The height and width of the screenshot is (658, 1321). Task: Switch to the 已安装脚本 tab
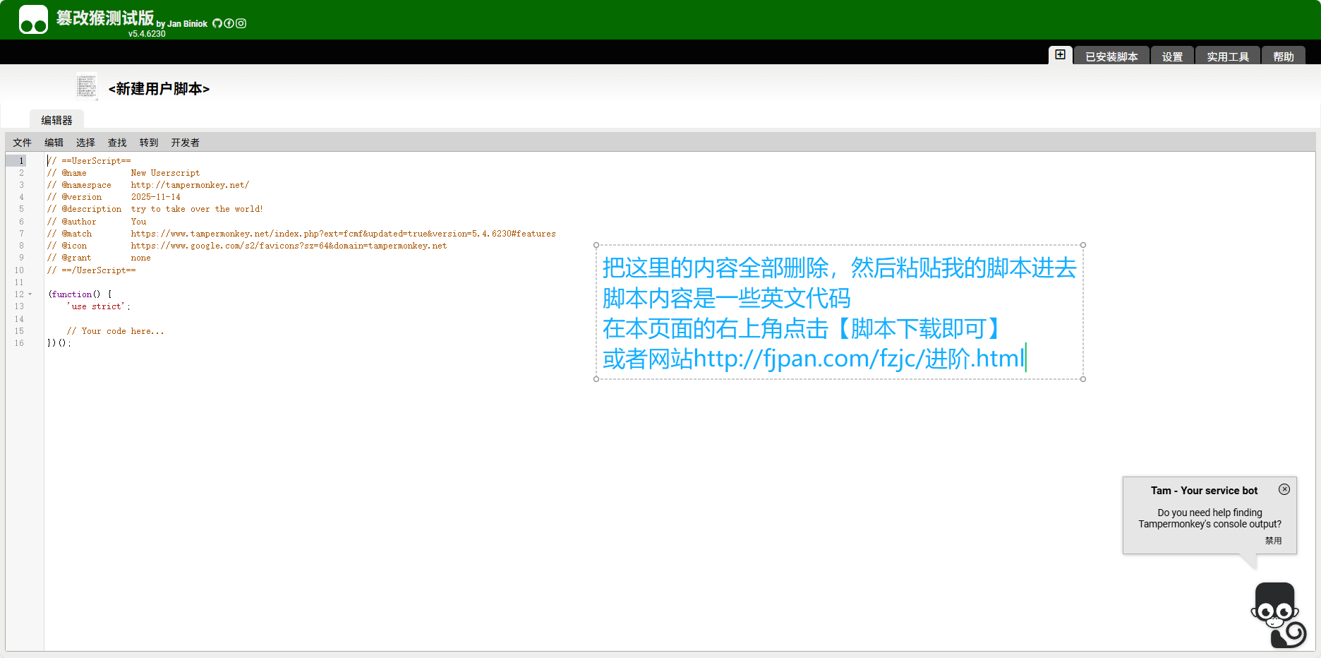(1111, 56)
